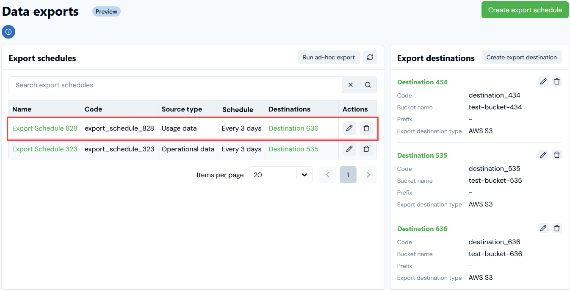Go to next page of schedules
This screenshot has width=570, height=290.
click(368, 175)
